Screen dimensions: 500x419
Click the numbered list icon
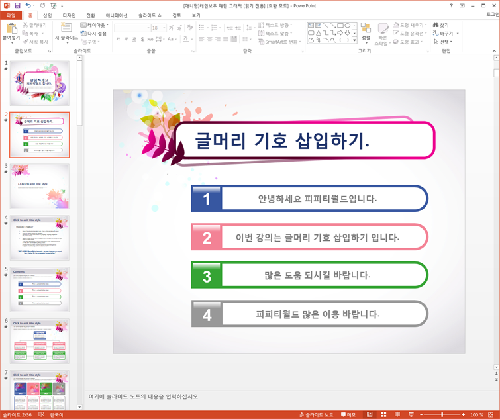(x=214, y=28)
